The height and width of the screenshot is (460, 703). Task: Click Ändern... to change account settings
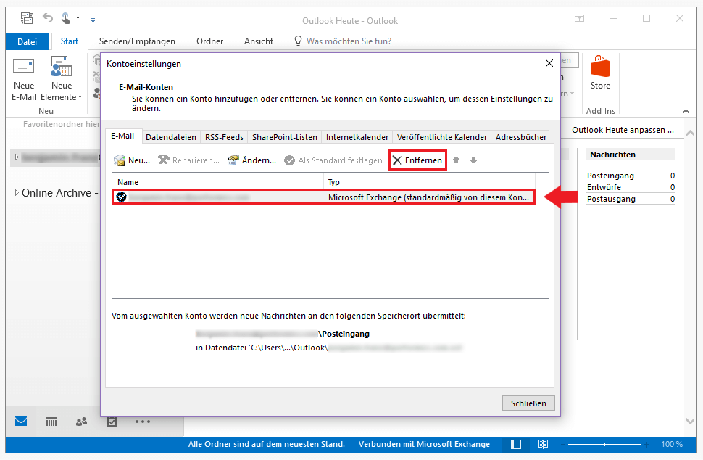[x=251, y=160]
